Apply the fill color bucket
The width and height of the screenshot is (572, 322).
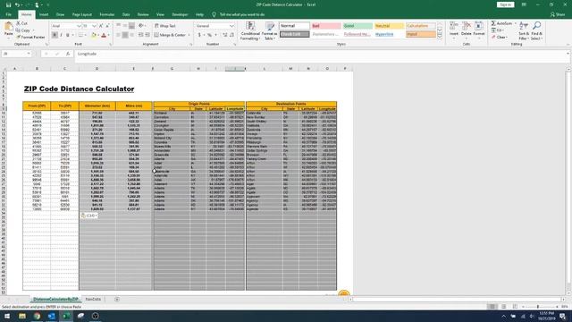94,35
